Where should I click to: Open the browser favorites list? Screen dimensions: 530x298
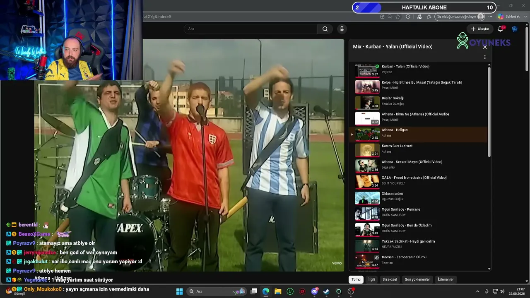point(429,17)
